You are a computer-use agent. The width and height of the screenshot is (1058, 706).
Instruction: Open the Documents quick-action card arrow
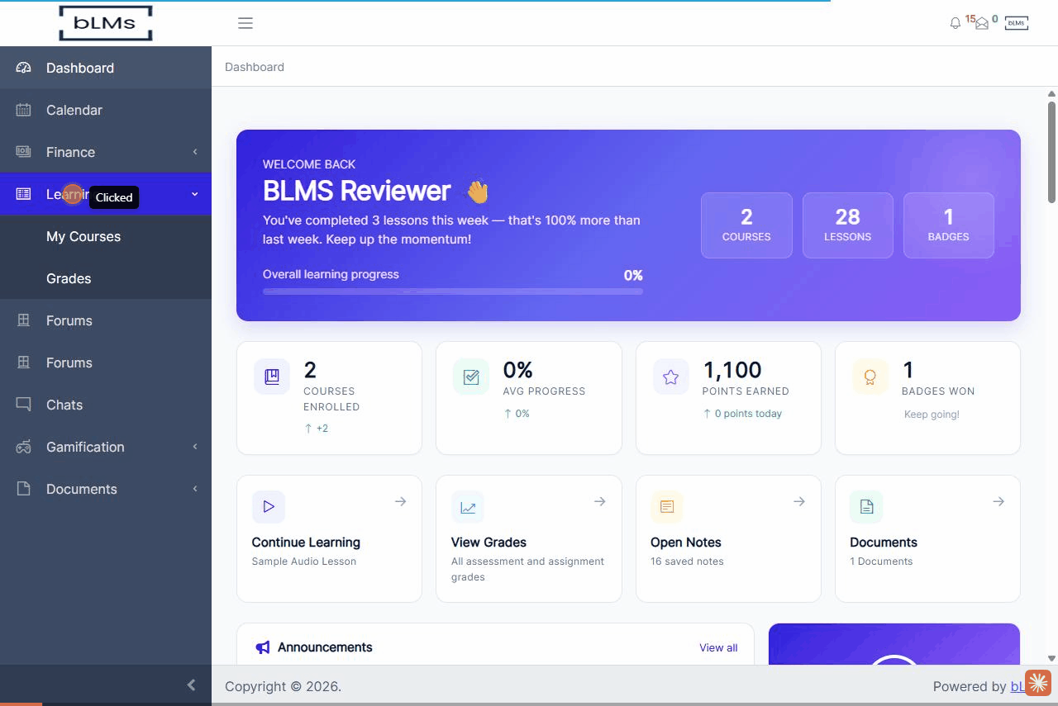998,501
